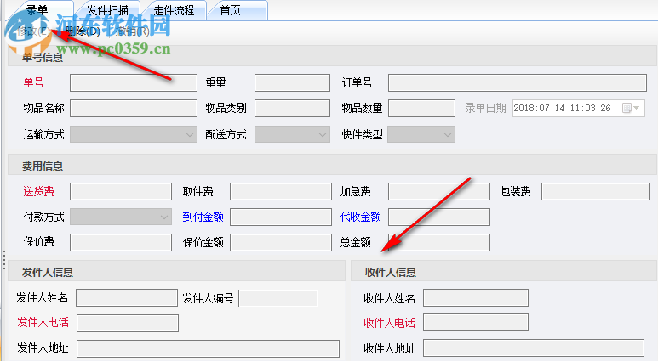Image resolution: width=658 pixels, height=361 pixels.
Task: Click the 总金额 input field
Action: coord(439,242)
